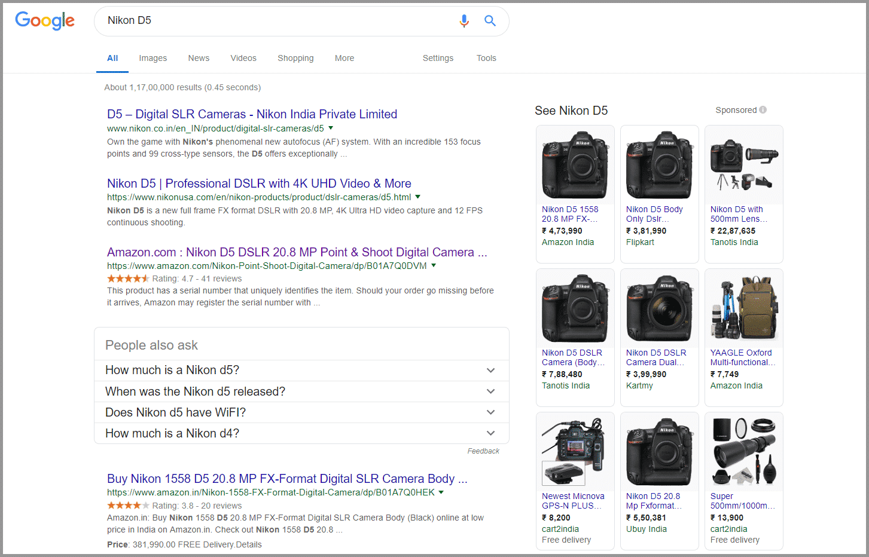Viewport: 869px width, 557px height.
Task: Open dropdown arrow beside nikonusa.com URL
Action: (x=418, y=197)
